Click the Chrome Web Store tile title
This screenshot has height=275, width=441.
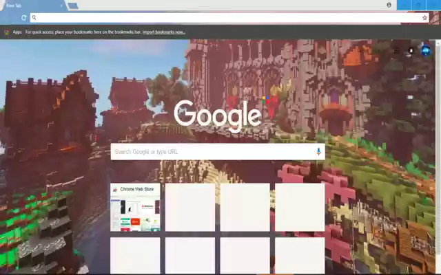click(x=137, y=189)
